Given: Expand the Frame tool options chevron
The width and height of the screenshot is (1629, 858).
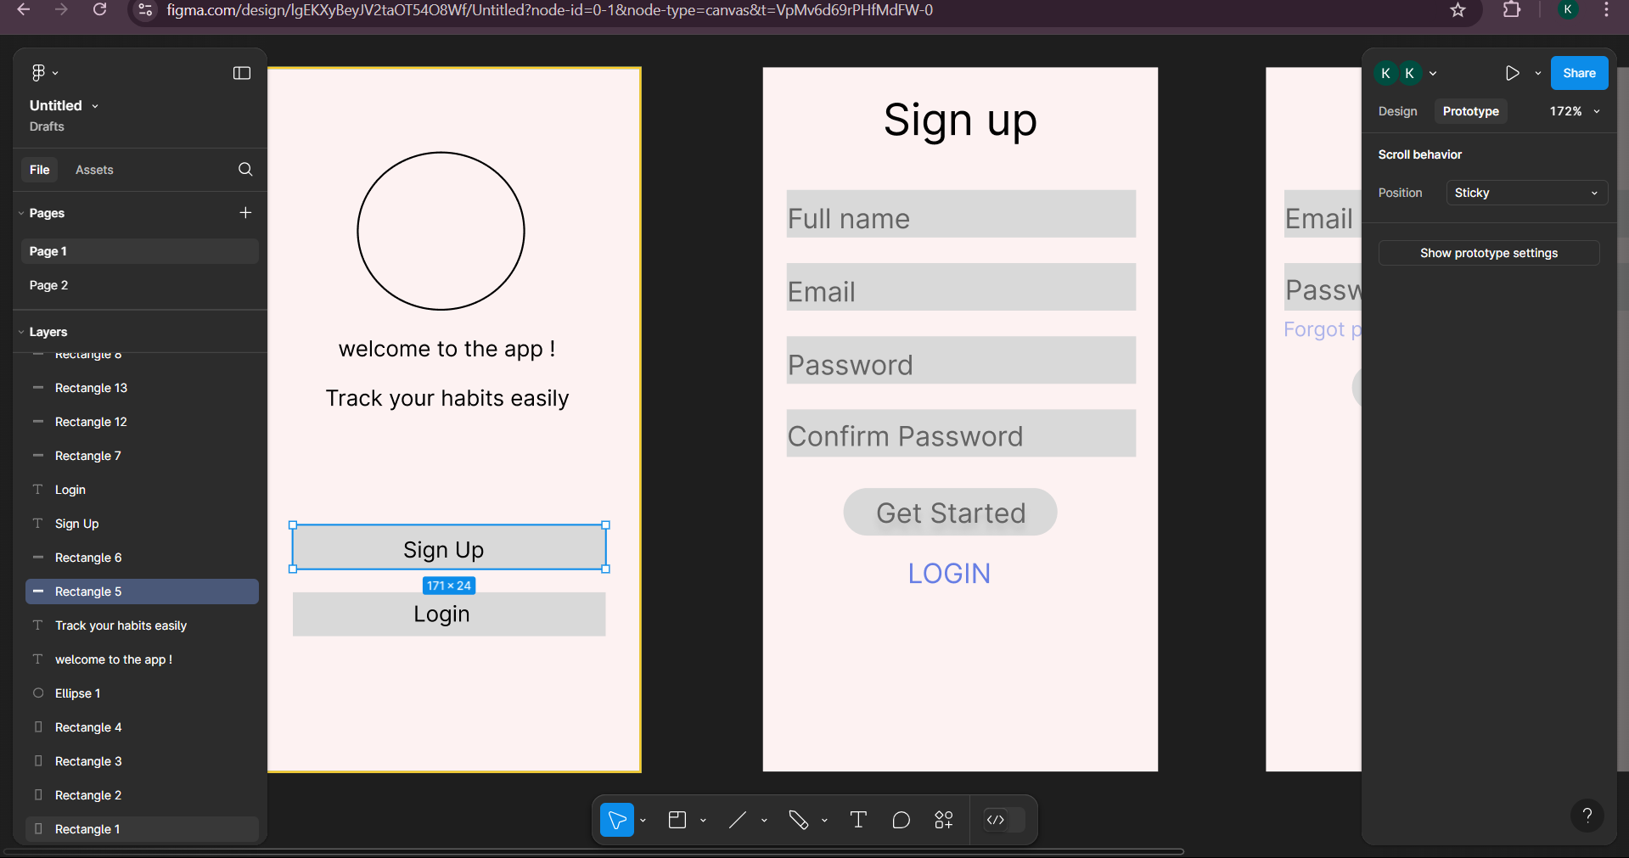Looking at the screenshot, I should point(703,821).
